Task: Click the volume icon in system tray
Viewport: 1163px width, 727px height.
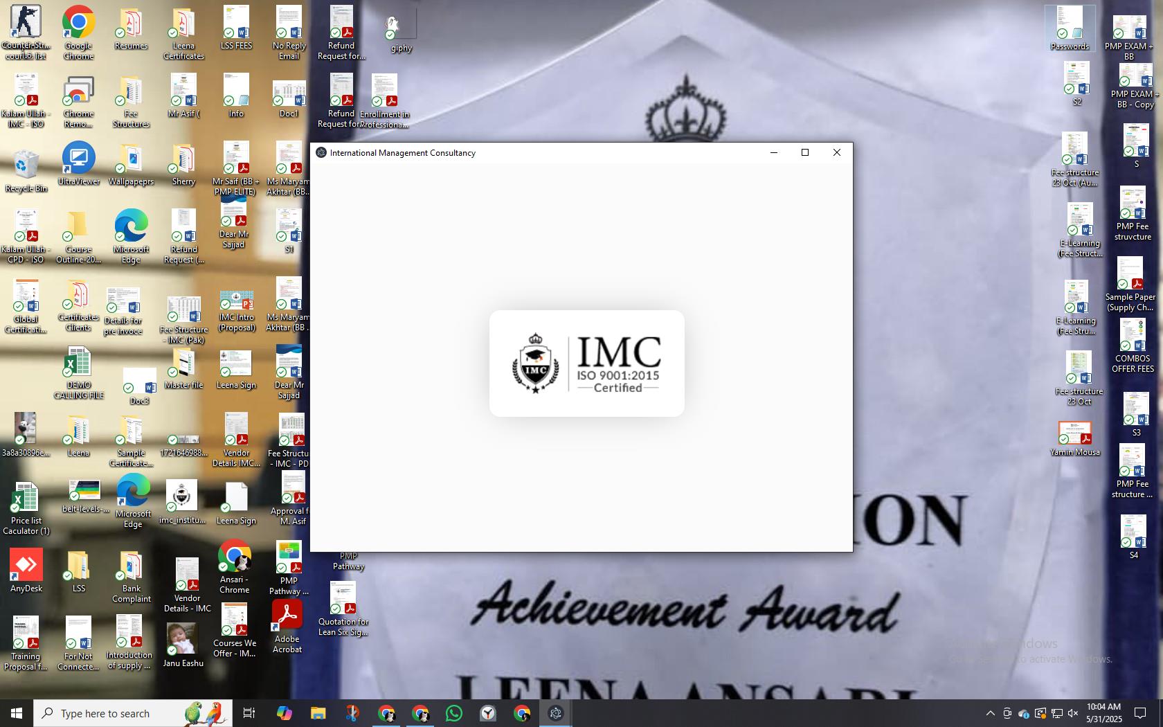Action: tap(1073, 713)
